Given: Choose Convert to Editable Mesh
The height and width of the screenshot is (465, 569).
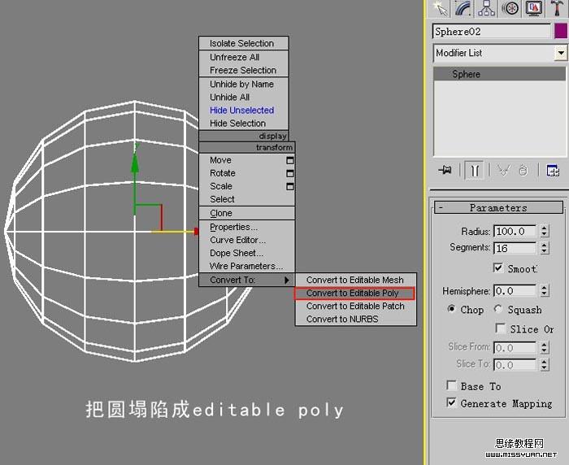Looking at the screenshot, I should pyautogui.click(x=355, y=280).
